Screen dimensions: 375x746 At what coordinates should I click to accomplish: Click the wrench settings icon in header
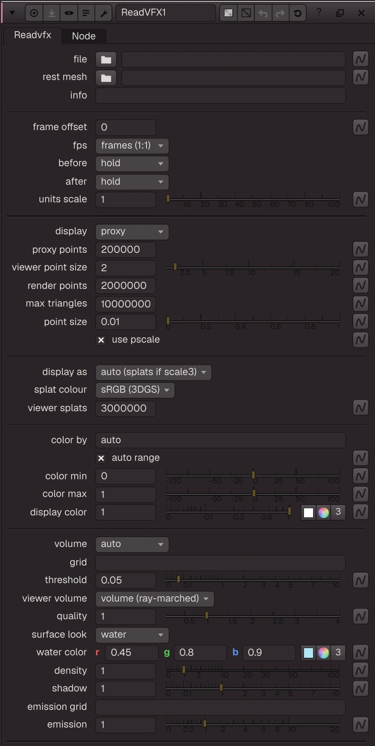coord(104,13)
